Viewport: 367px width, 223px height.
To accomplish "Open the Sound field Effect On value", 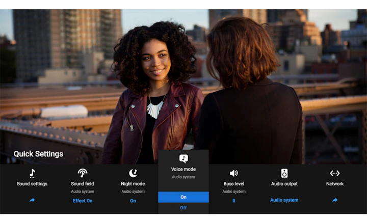I will 82,201.
